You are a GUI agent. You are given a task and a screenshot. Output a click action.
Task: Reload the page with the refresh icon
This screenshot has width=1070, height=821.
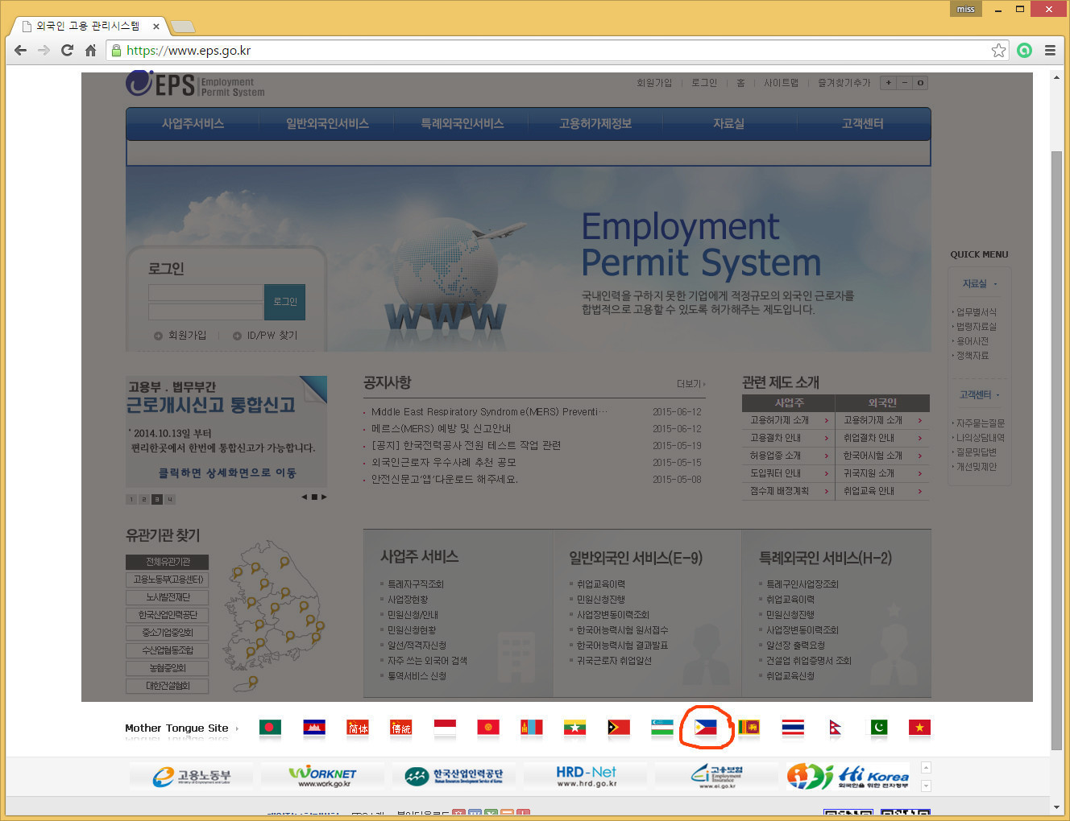[68, 50]
